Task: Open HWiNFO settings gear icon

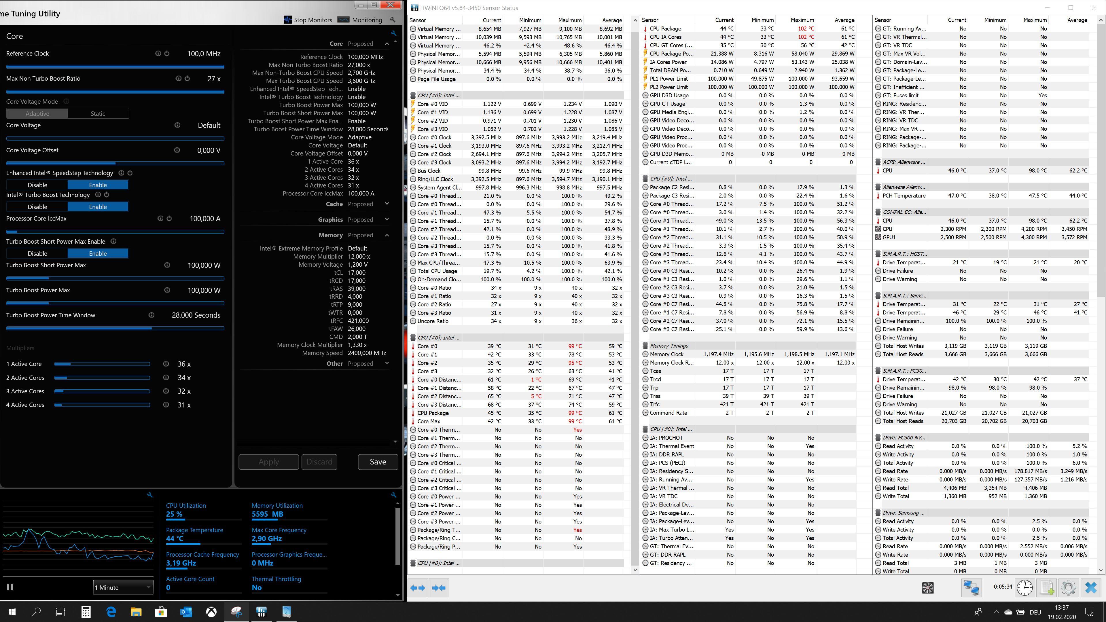Action: 1068,588
